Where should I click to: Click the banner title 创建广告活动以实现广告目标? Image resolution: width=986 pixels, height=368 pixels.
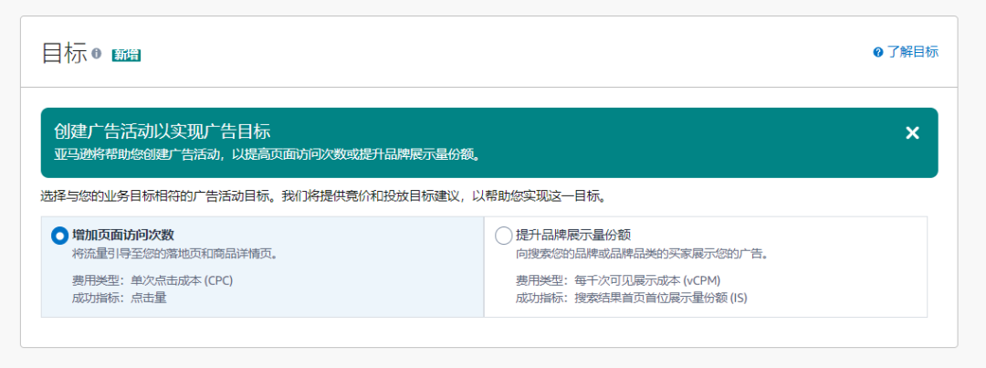click(x=163, y=131)
